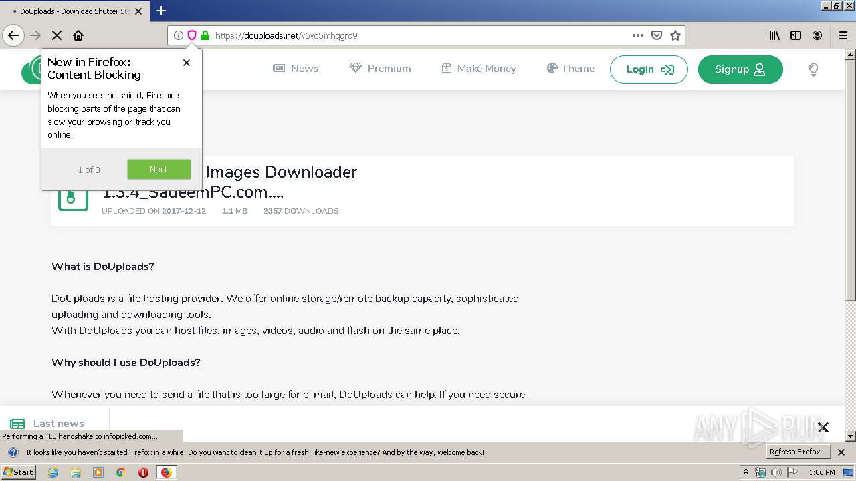Screen dimensions: 856x481
Task: Click the green Signup button
Action: pyautogui.click(x=740, y=69)
